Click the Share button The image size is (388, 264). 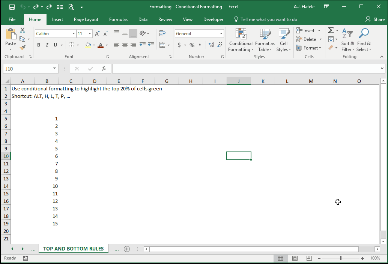[x=375, y=19]
